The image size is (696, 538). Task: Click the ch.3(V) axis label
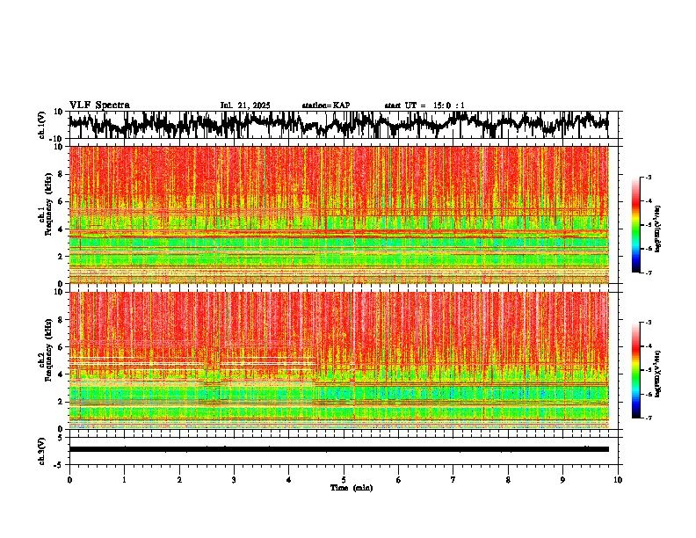pyautogui.click(x=42, y=451)
